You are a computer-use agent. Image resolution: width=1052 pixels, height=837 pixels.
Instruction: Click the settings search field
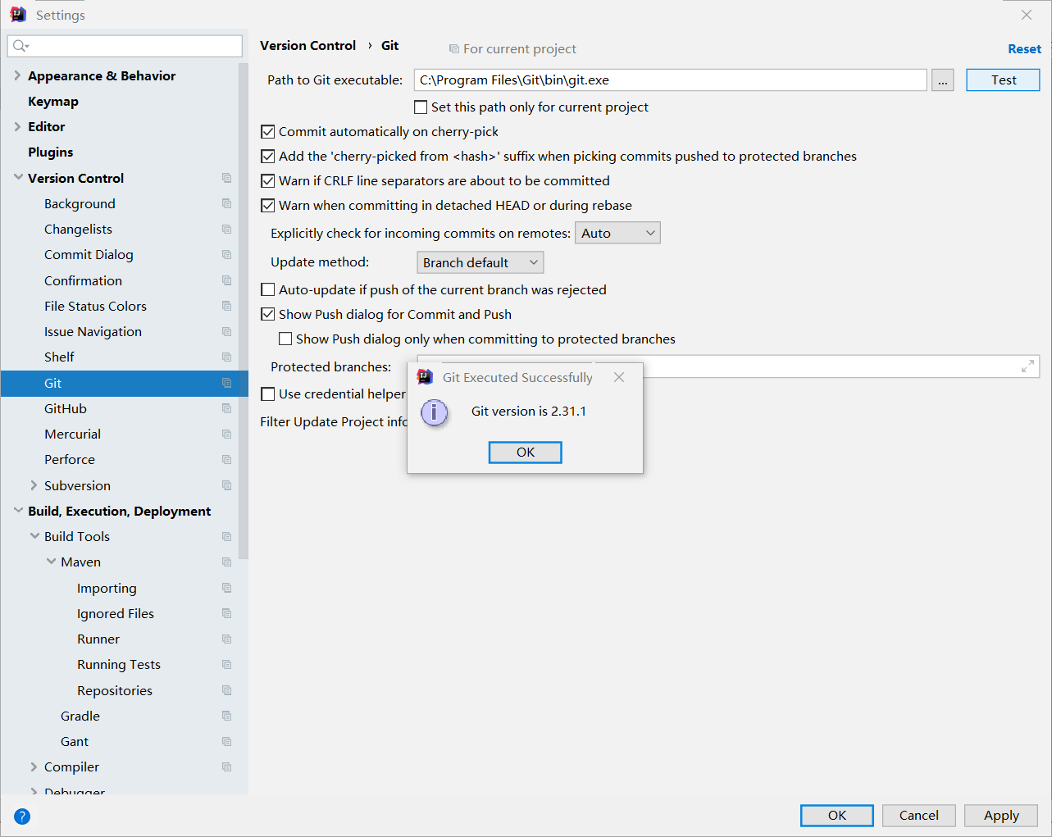125,46
